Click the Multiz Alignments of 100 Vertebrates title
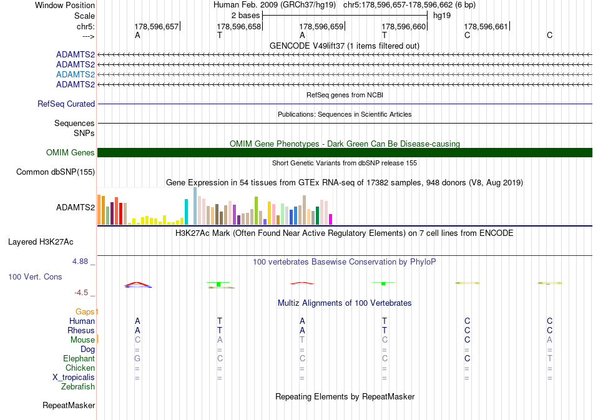The width and height of the screenshot is (593, 420). click(345, 303)
